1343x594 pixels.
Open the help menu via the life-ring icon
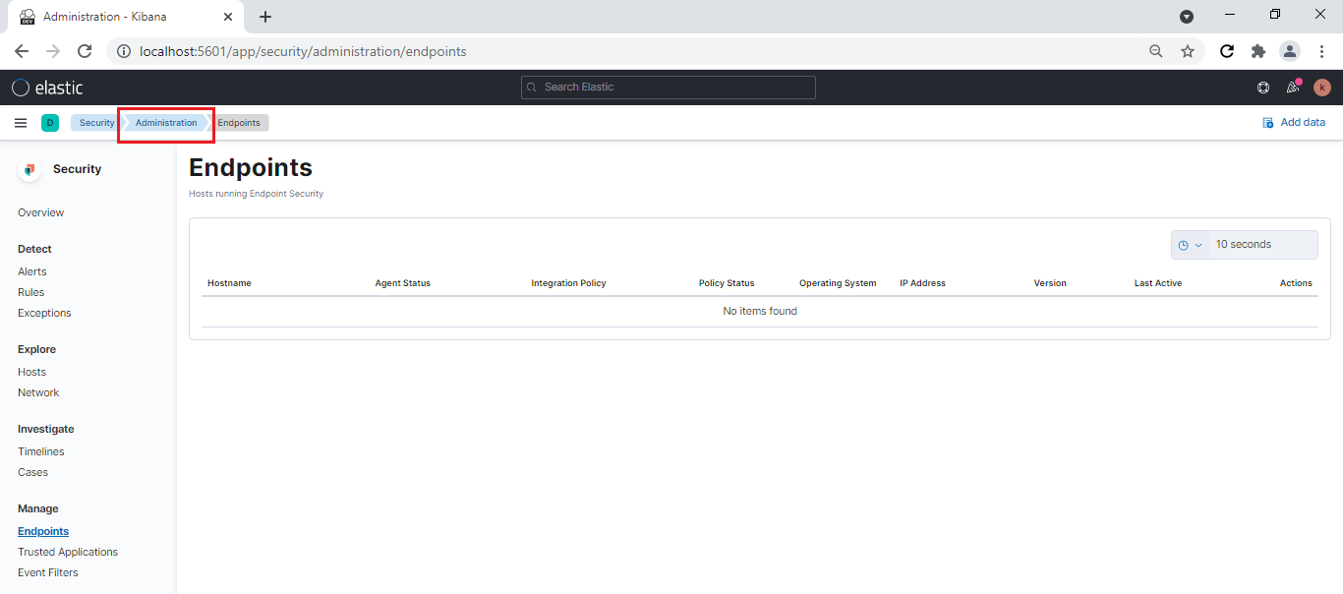click(x=1262, y=88)
